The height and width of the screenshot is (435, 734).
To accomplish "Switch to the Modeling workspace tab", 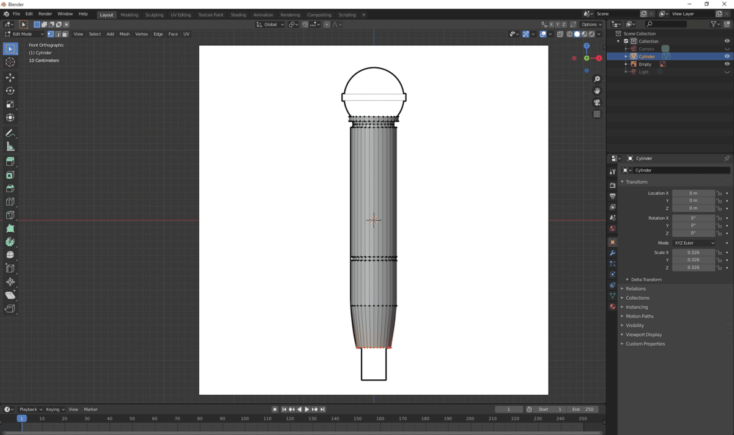I will tap(129, 15).
